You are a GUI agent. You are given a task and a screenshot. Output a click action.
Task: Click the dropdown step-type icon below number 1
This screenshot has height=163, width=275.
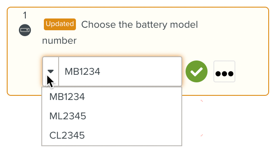pos(25,30)
